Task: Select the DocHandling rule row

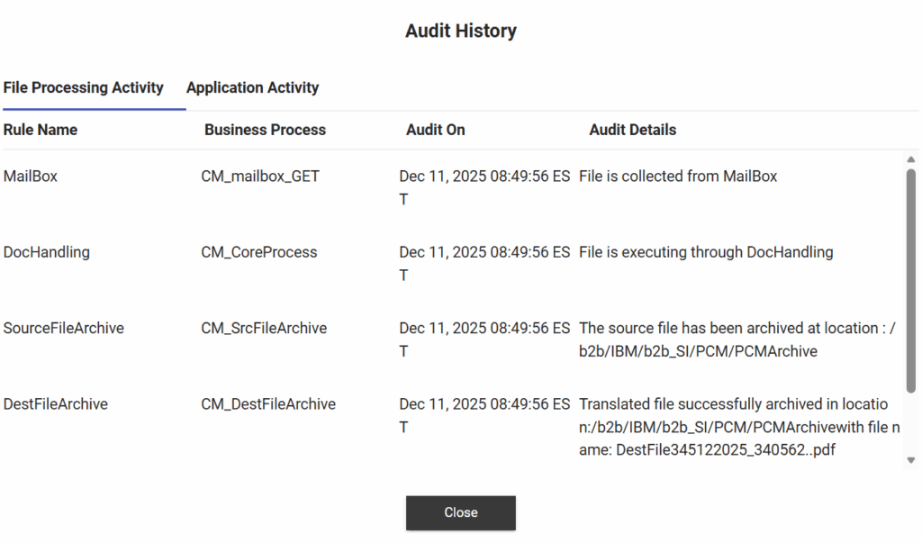Action: pyautogui.click(x=47, y=252)
